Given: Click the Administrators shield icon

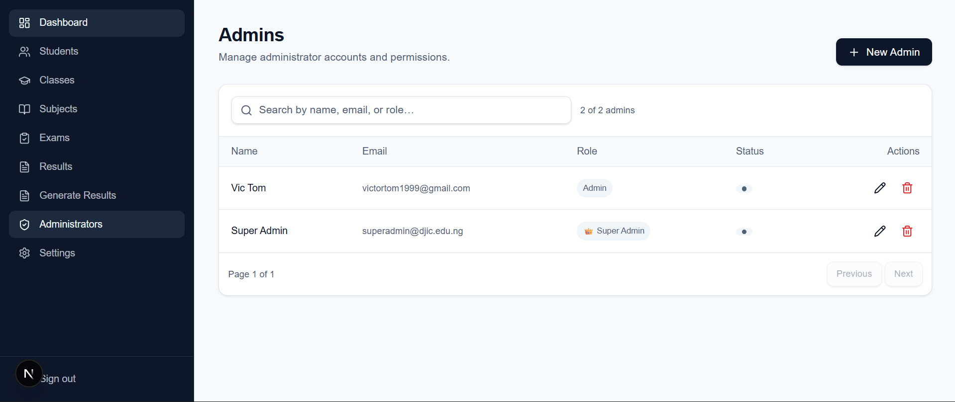Looking at the screenshot, I should pos(24,225).
